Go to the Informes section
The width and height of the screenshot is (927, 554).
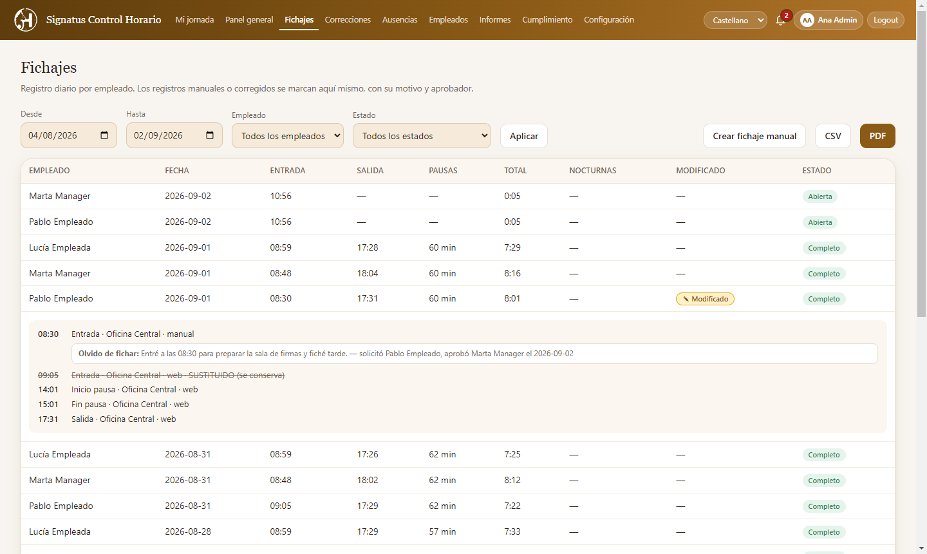coord(495,20)
